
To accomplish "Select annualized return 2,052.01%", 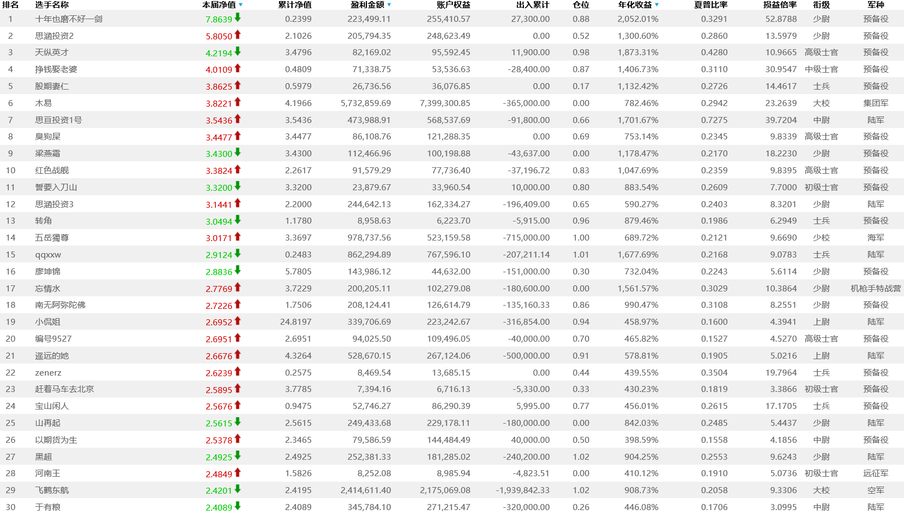I will 638,19.
